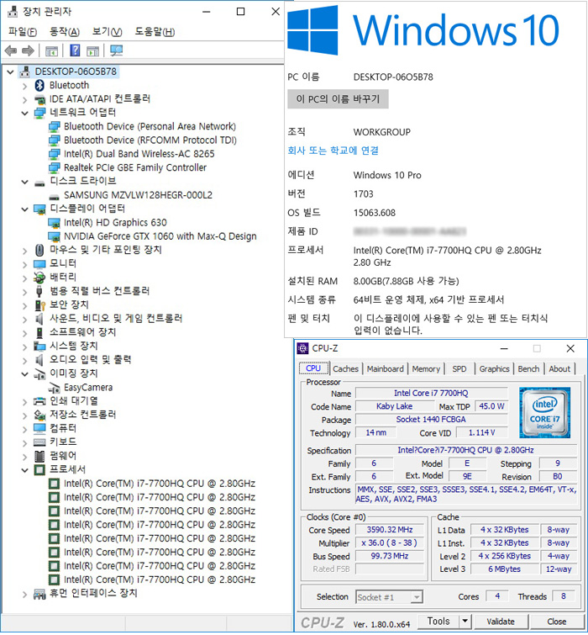This screenshot has width=588, height=635.
Task: Open the Tools dropdown arrow in CPU-Z
Action: [465, 622]
